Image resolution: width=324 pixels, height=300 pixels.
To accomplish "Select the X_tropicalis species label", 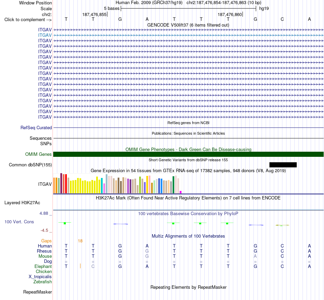I will click(x=40, y=277).
